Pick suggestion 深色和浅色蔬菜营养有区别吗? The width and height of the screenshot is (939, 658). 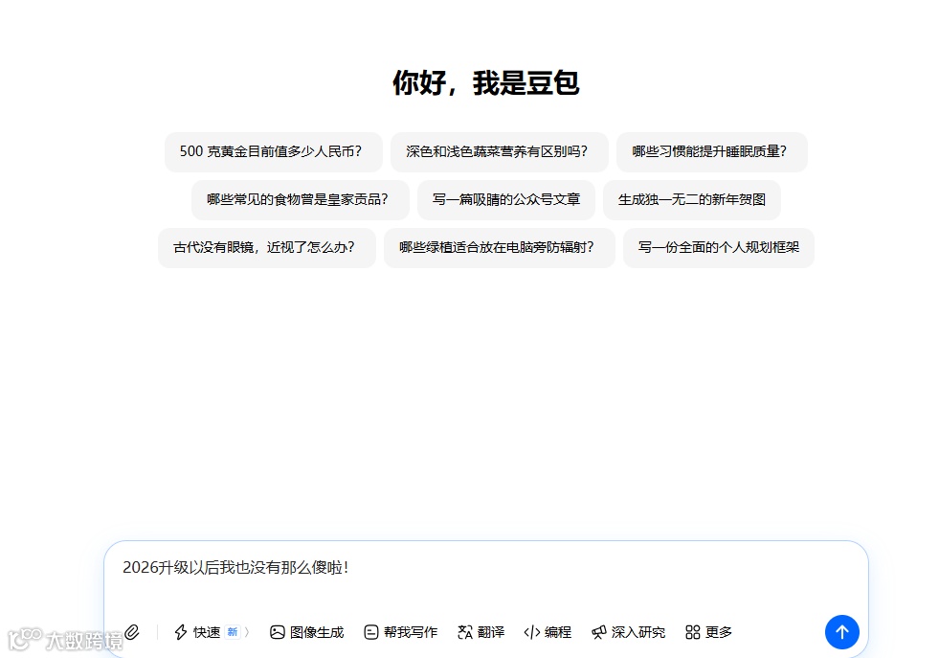pos(499,151)
